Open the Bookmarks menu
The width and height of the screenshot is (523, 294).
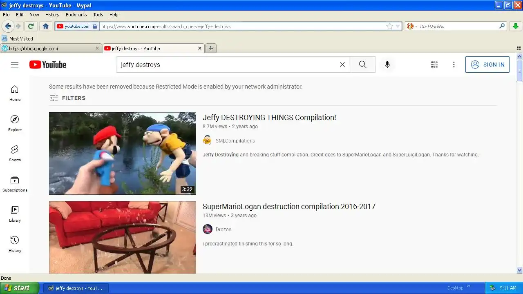click(x=76, y=15)
